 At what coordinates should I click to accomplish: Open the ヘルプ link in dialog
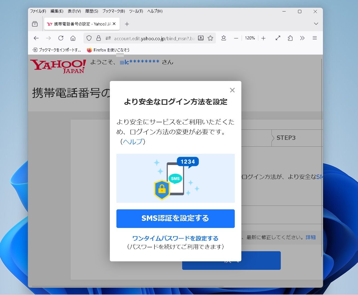(133, 141)
